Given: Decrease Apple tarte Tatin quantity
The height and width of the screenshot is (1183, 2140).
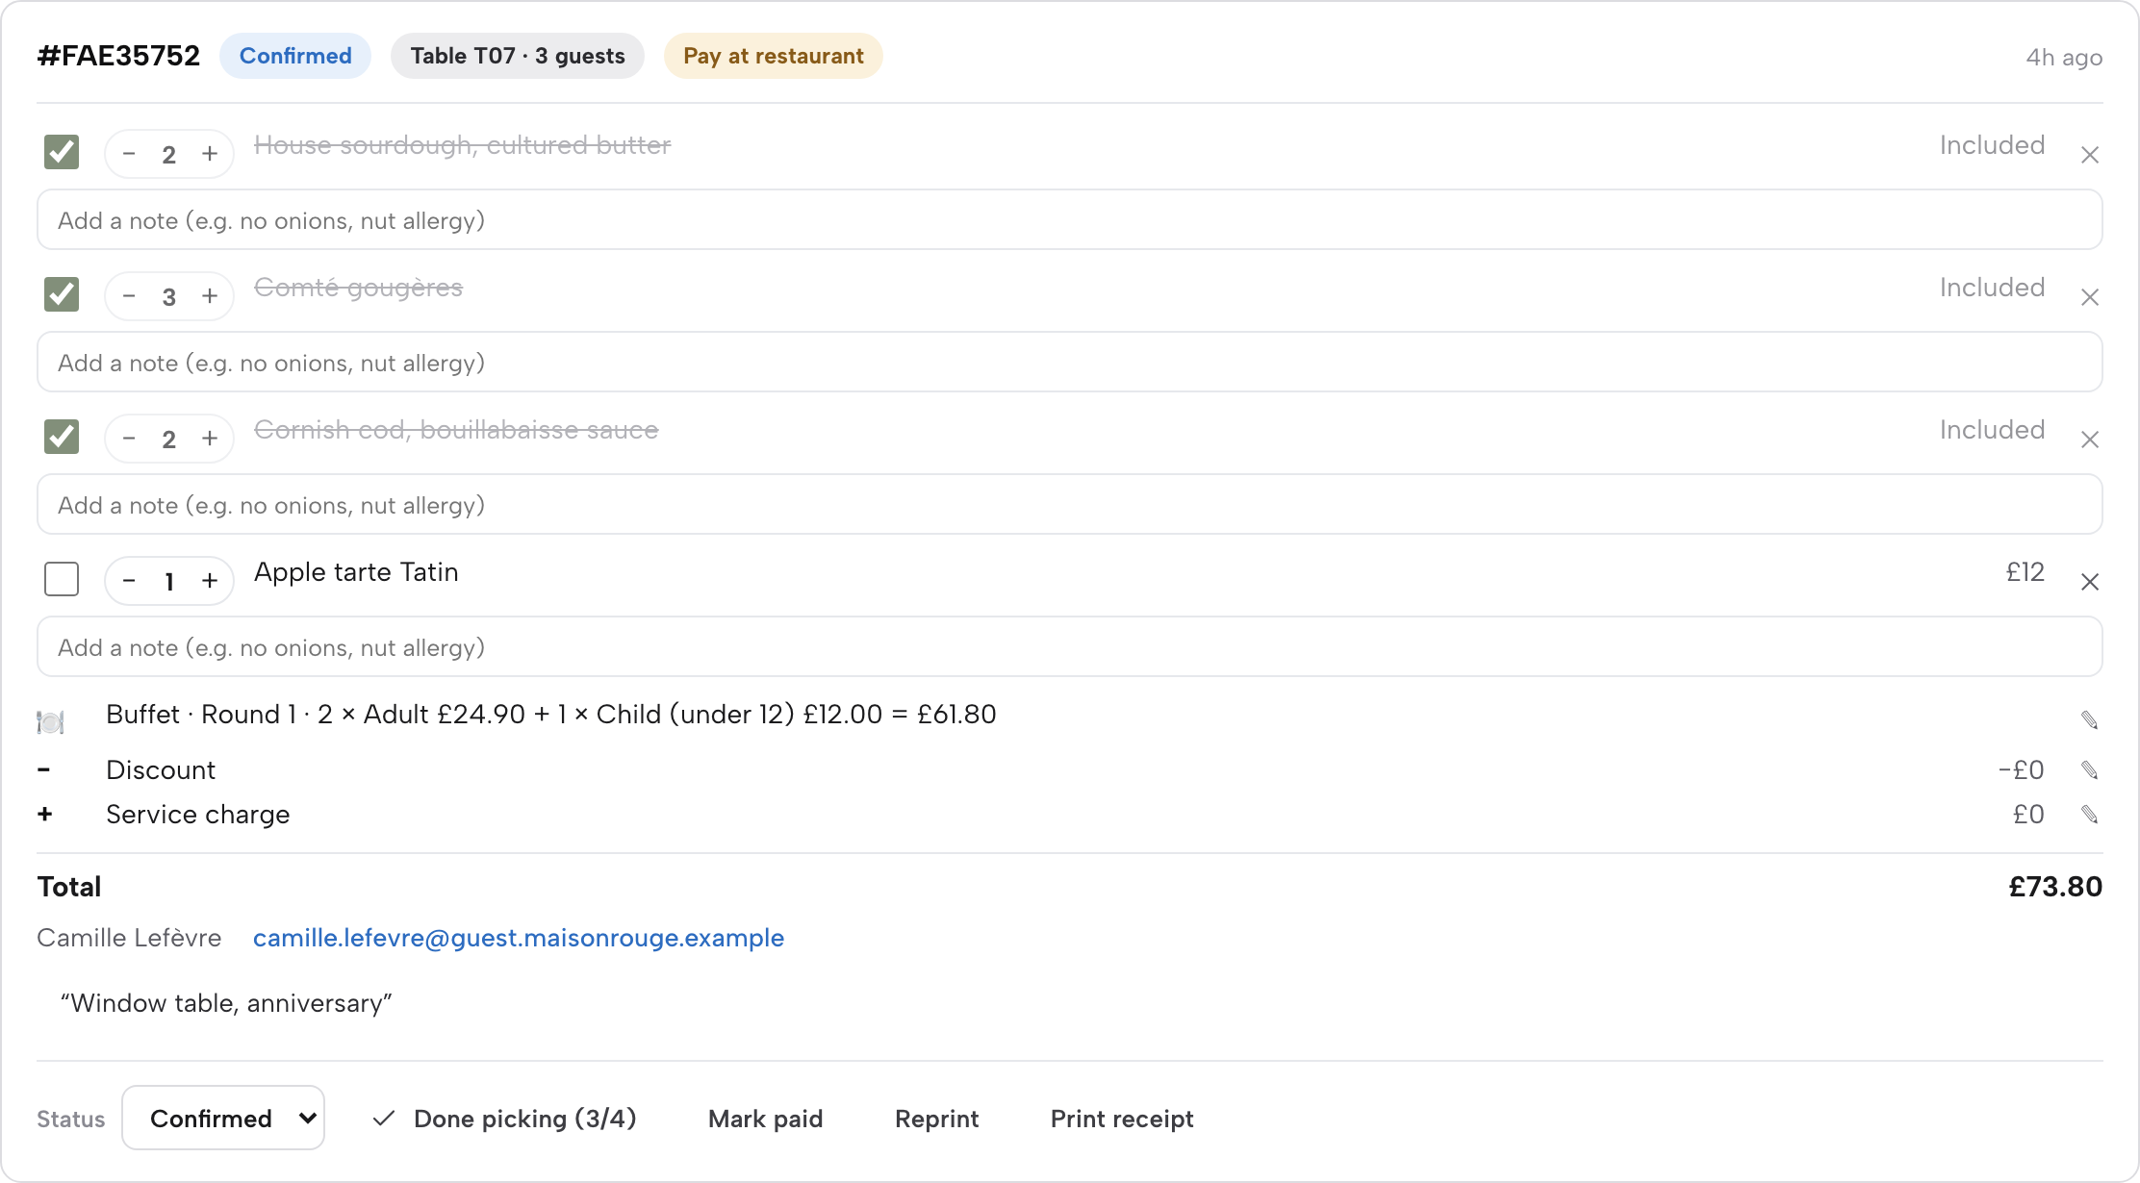Looking at the screenshot, I should pyautogui.click(x=129, y=581).
